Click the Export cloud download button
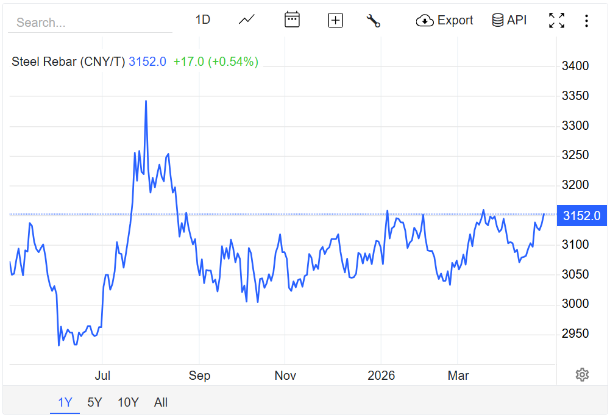Image resolution: width=610 pixels, height=417 pixels. [x=444, y=20]
